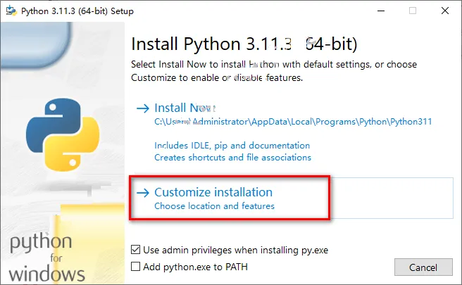Cancel the Python setup
This screenshot has width=462, height=285.
pyautogui.click(x=423, y=267)
